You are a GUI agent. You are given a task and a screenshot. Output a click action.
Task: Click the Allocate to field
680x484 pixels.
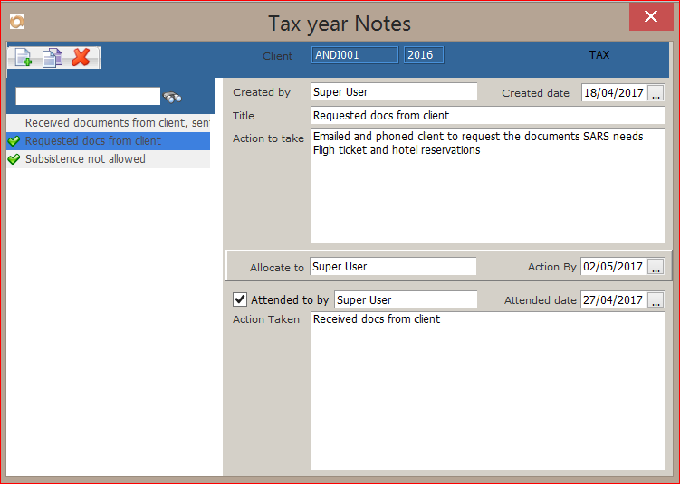click(x=393, y=267)
